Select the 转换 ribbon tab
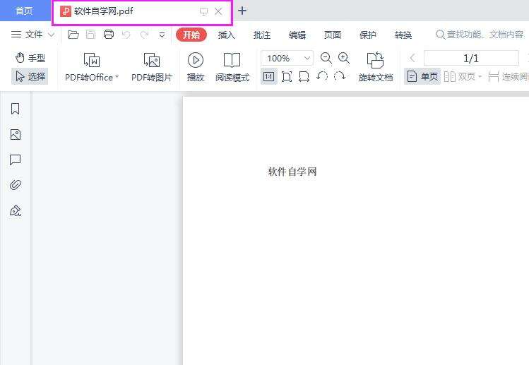Image resolution: width=529 pixels, height=365 pixels. (403, 35)
